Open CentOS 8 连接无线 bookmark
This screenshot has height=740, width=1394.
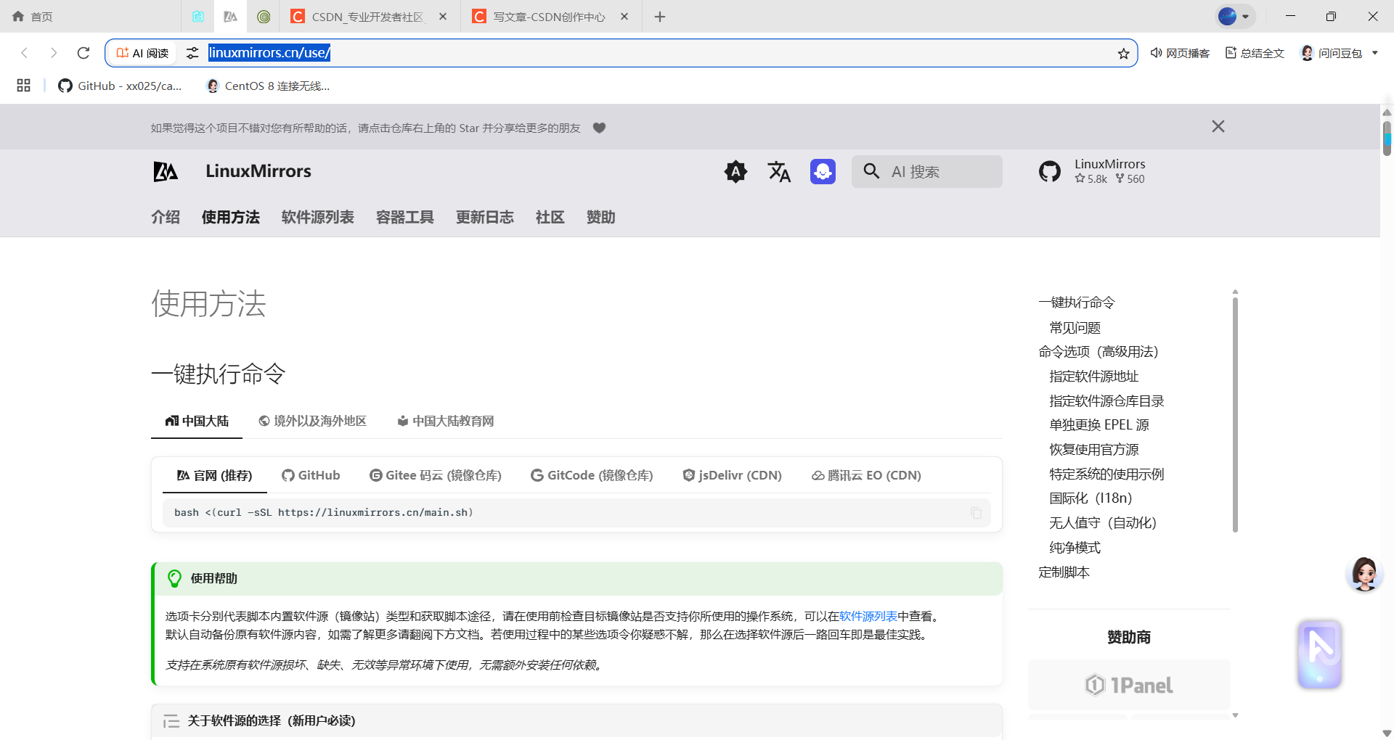click(268, 86)
